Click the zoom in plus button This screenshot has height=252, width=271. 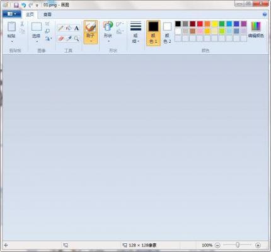click(x=258, y=245)
